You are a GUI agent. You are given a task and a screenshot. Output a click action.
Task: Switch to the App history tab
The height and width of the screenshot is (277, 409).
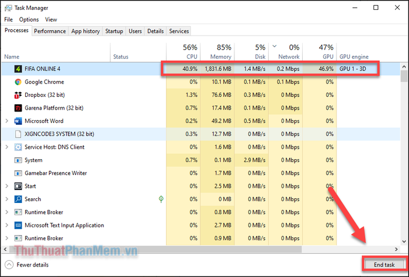point(85,31)
